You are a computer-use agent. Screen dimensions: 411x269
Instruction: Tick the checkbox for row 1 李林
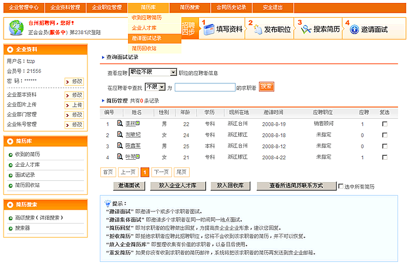pyautogui.click(x=385, y=124)
